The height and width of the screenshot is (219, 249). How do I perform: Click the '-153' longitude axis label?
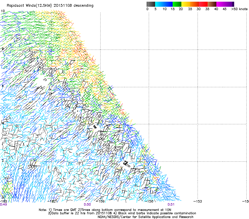point(198,201)
